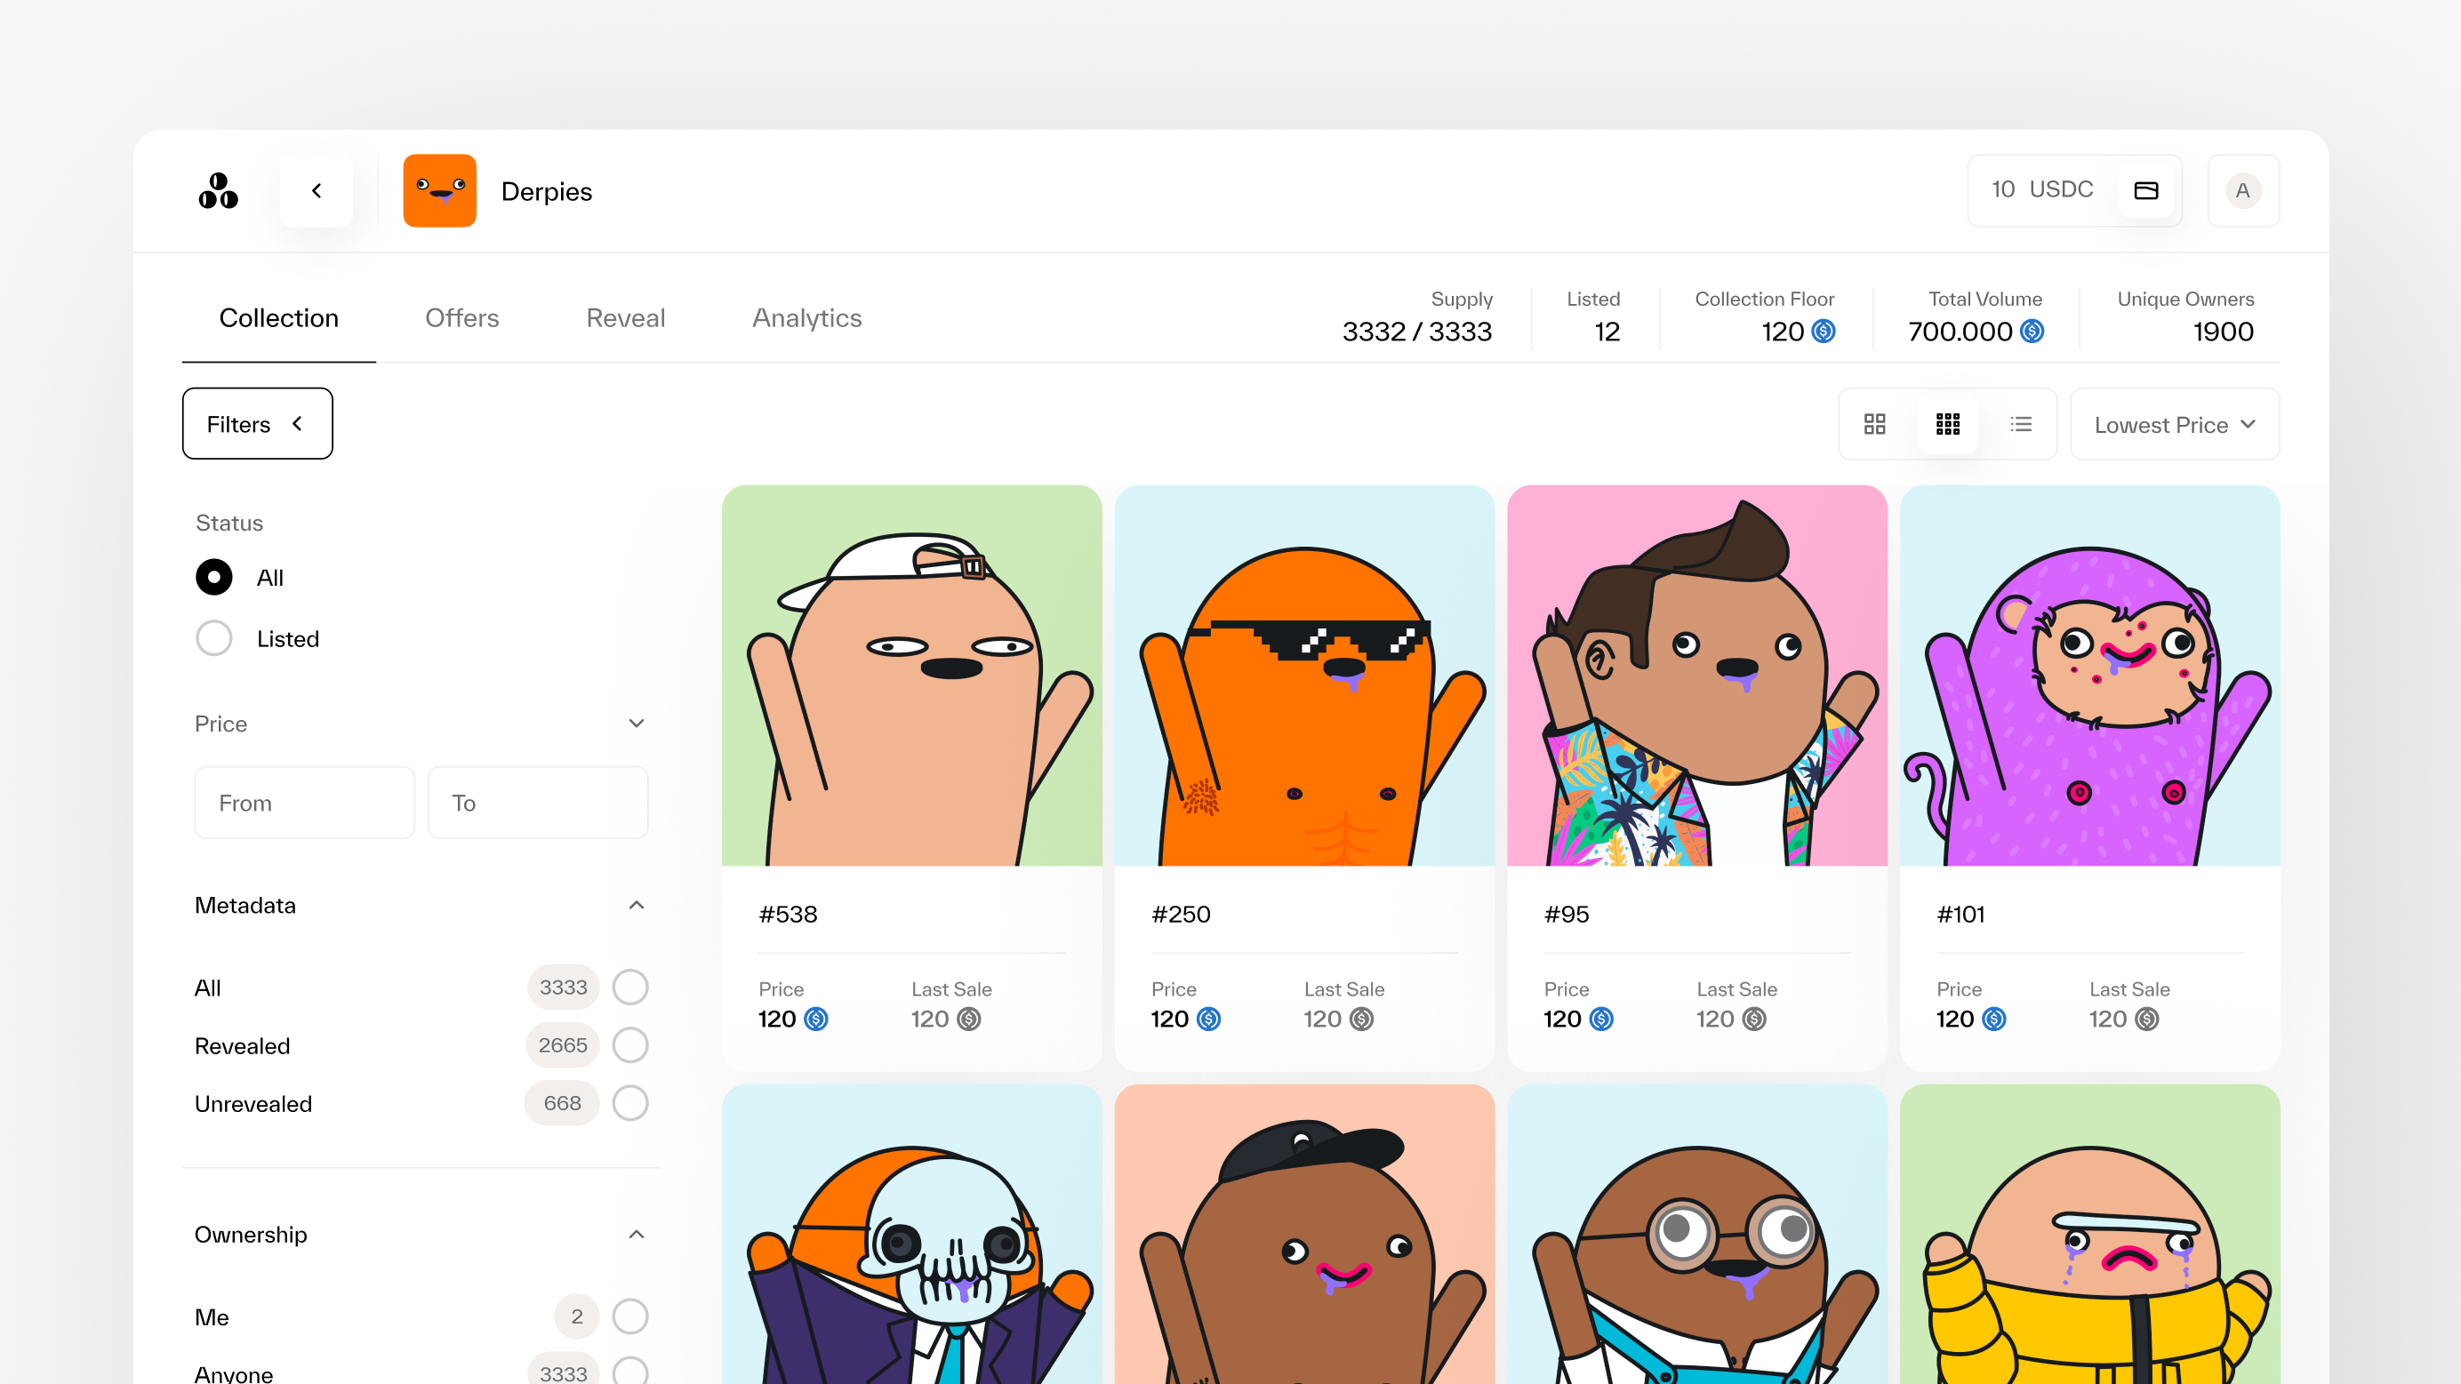The height and width of the screenshot is (1384, 2461).
Task: Select the Me ownership option
Action: pos(629,1316)
